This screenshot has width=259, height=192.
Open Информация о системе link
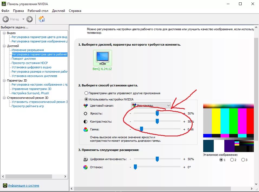[24, 186]
